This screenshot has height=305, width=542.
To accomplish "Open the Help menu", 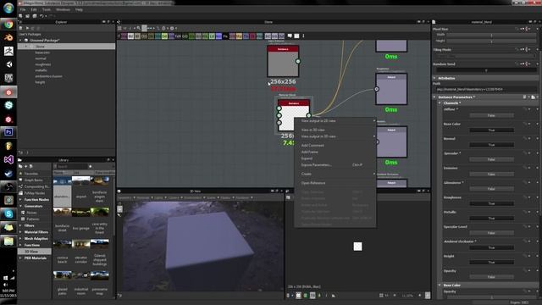I will [79, 9].
